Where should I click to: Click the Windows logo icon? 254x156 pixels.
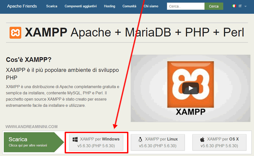(x=75, y=139)
